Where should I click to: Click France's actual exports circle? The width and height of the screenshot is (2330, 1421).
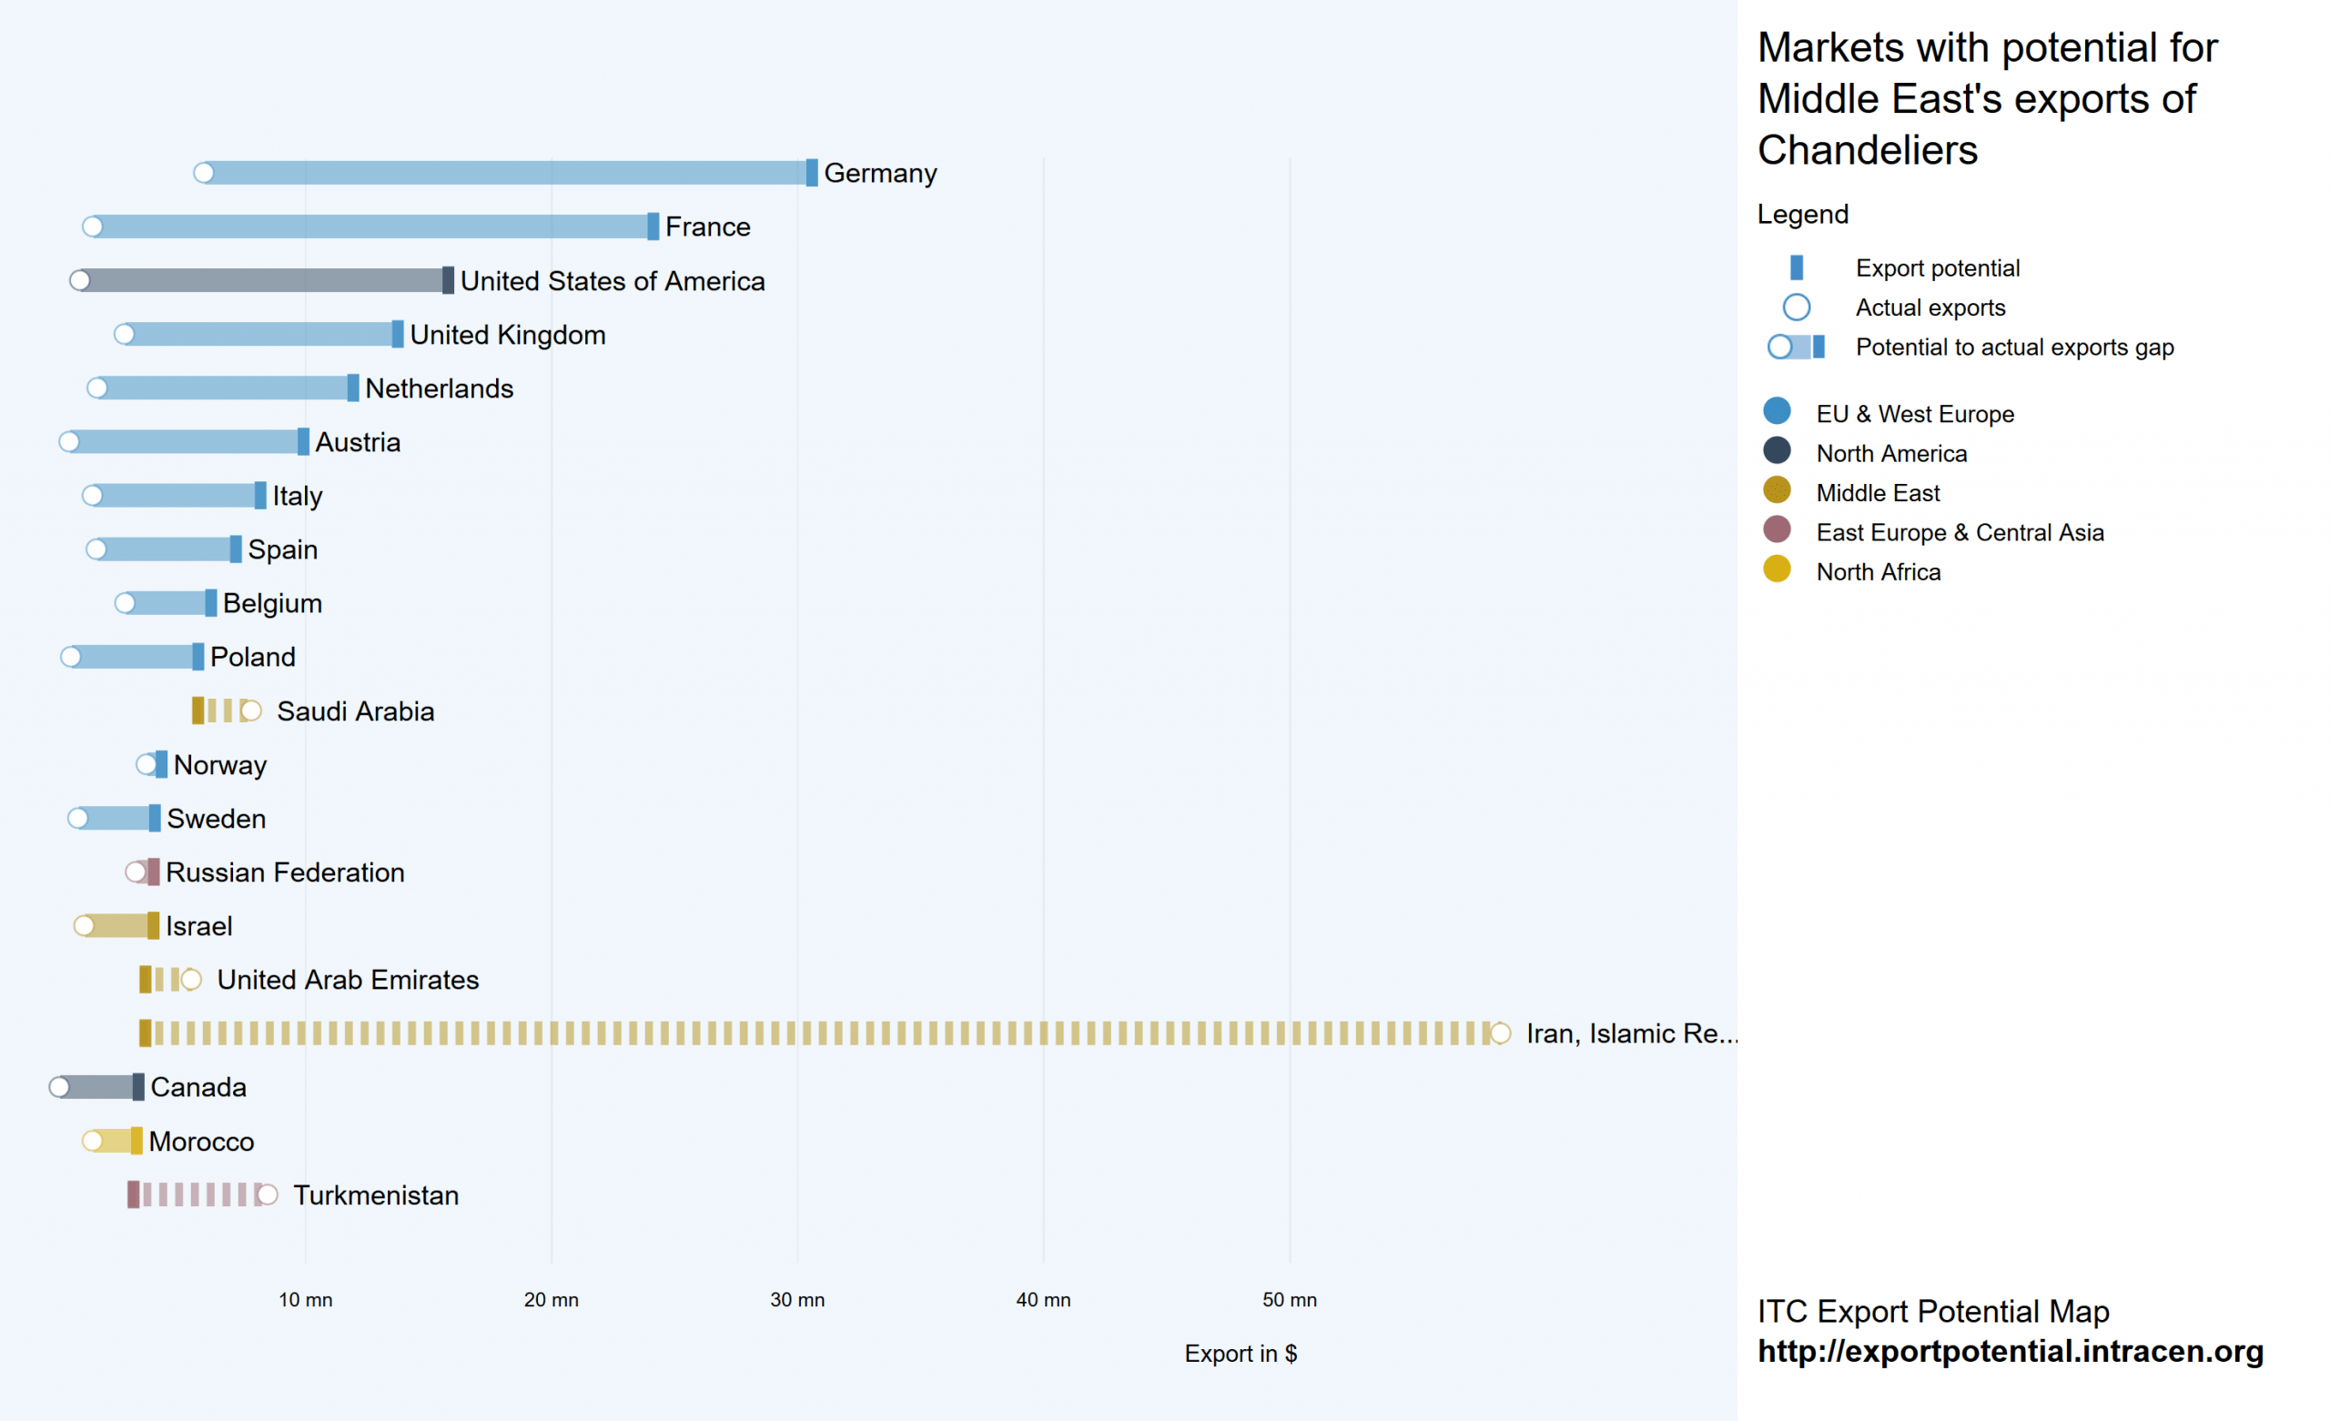point(93,227)
